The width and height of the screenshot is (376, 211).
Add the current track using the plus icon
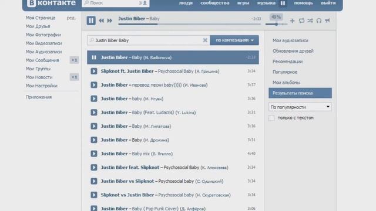[x=292, y=21]
